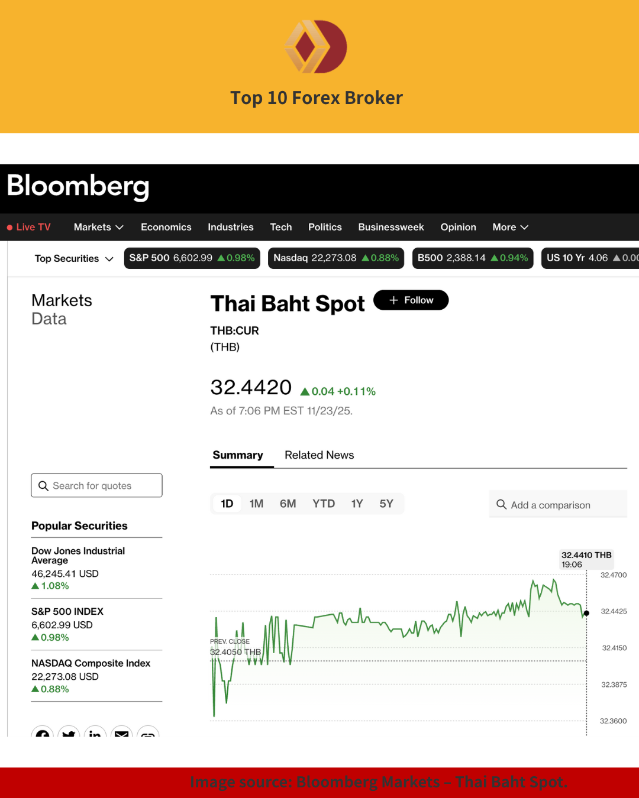639x798 pixels.
Task: Copy the page link icon
Action: point(148,735)
